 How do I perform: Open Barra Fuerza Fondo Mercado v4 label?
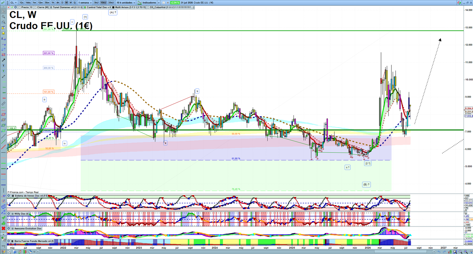click(34, 241)
